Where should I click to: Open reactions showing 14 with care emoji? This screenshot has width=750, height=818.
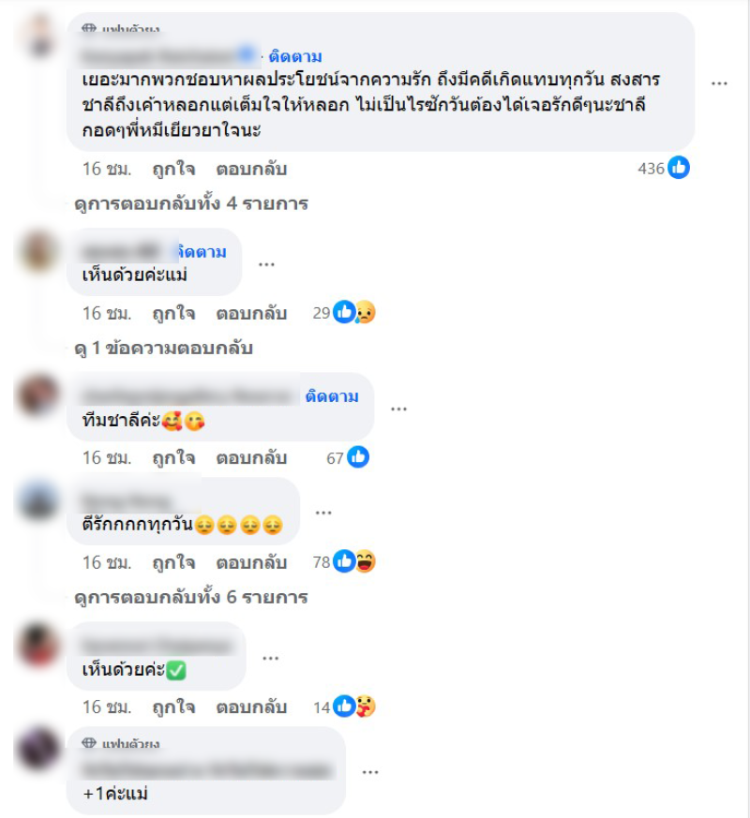[x=344, y=706]
